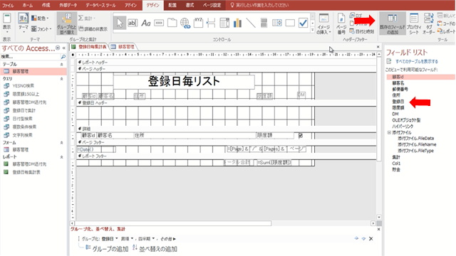Open query 複数条件検索
The width and height of the screenshot is (456, 256).
pos(24,127)
